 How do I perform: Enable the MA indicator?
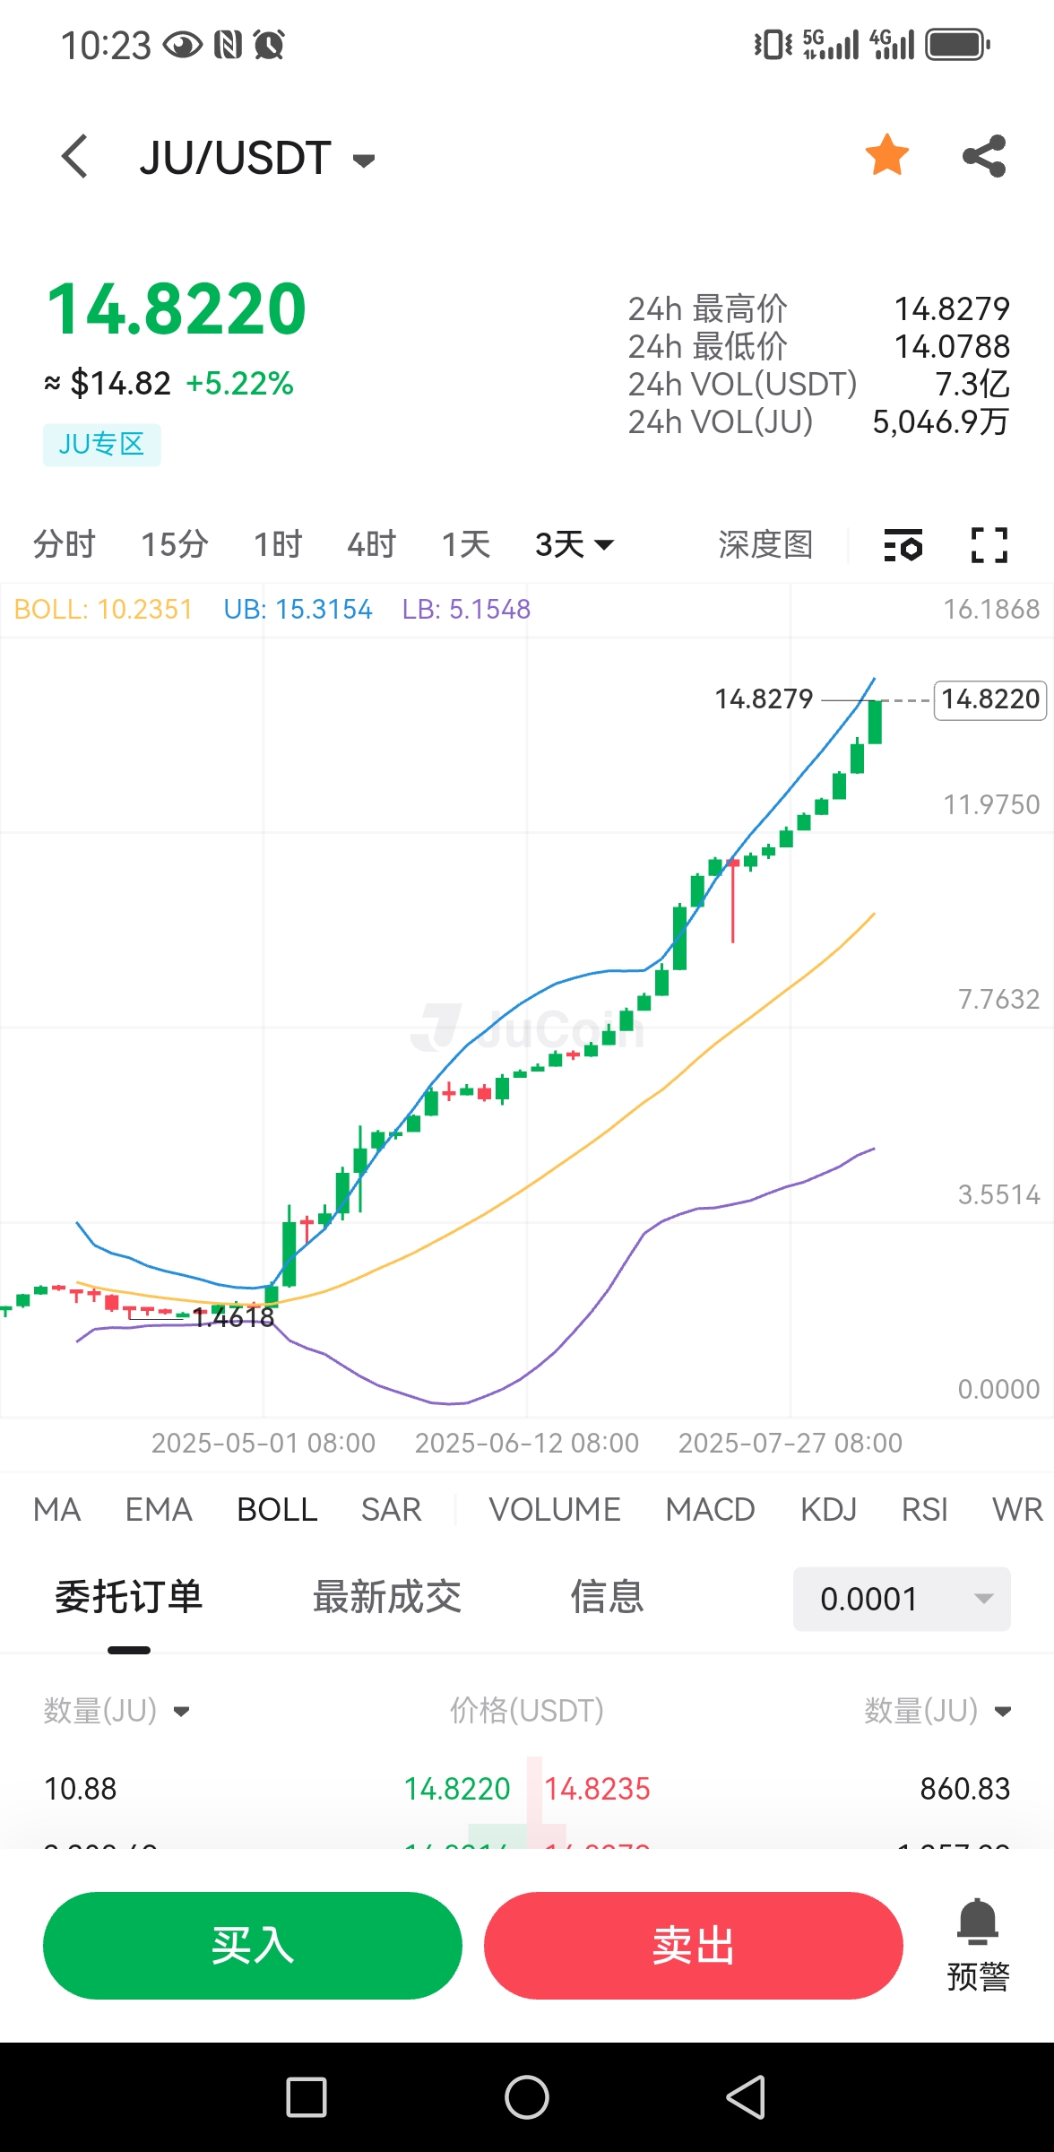[57, 1510]
